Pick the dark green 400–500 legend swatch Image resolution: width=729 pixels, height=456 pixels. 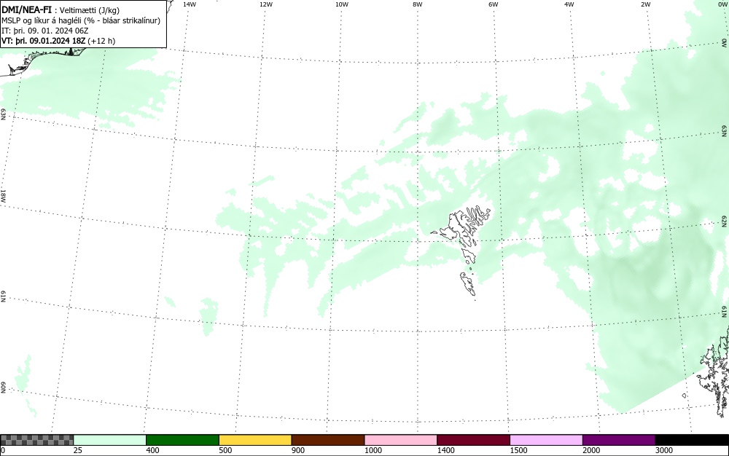click(182, 440)
